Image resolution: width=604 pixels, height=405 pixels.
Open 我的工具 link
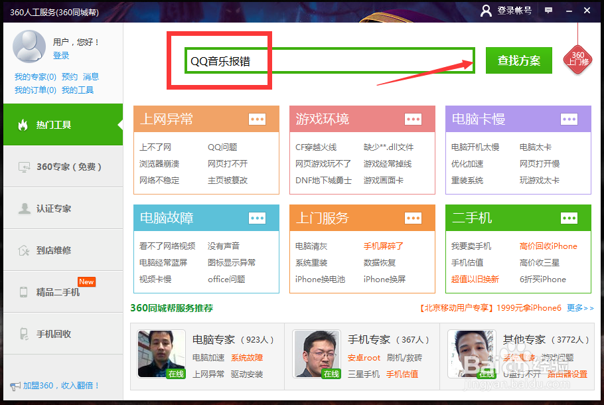78,90
